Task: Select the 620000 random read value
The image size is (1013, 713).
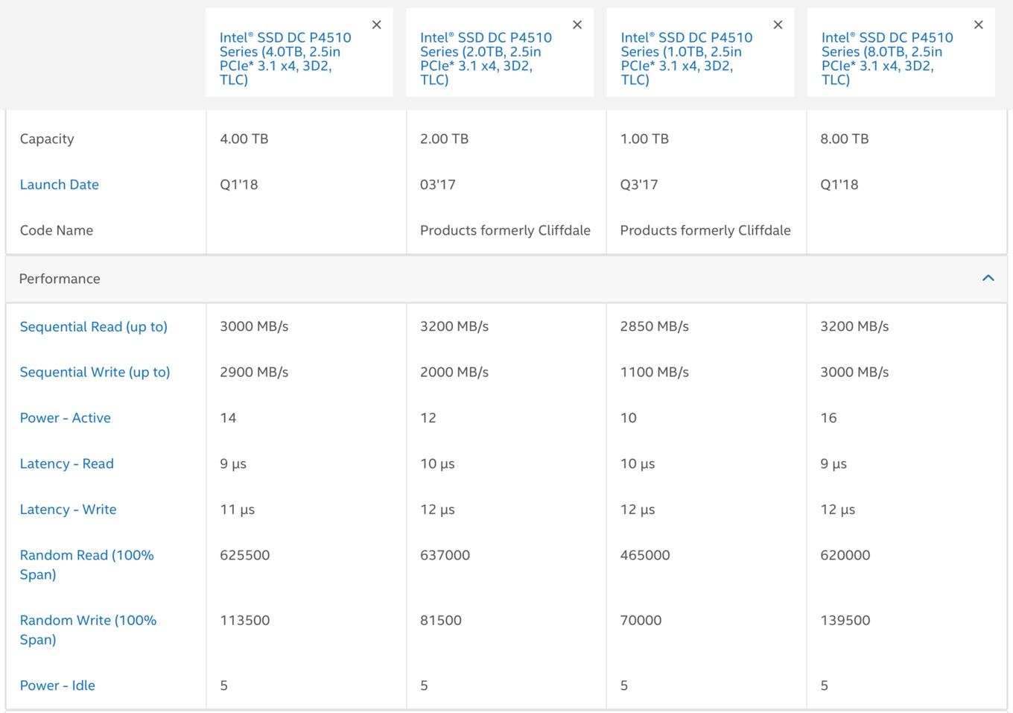Action: [x=846, y=555]
